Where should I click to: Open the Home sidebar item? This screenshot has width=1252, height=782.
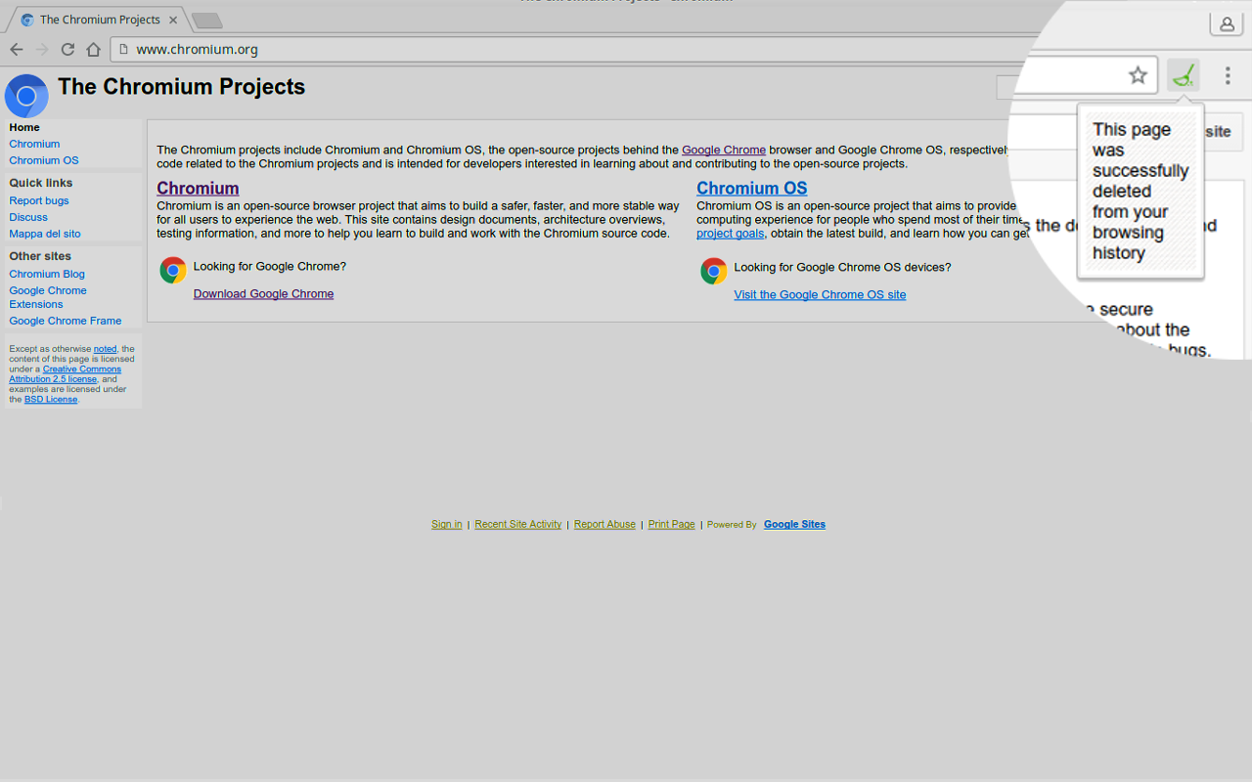24,127
